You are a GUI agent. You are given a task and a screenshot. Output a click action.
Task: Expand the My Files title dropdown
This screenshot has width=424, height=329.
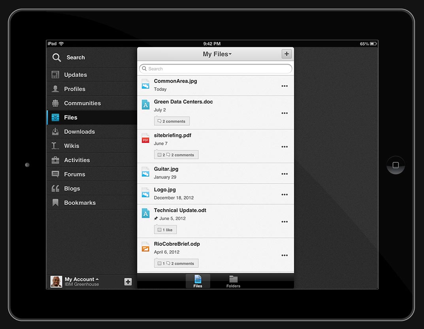click(217, 54)
